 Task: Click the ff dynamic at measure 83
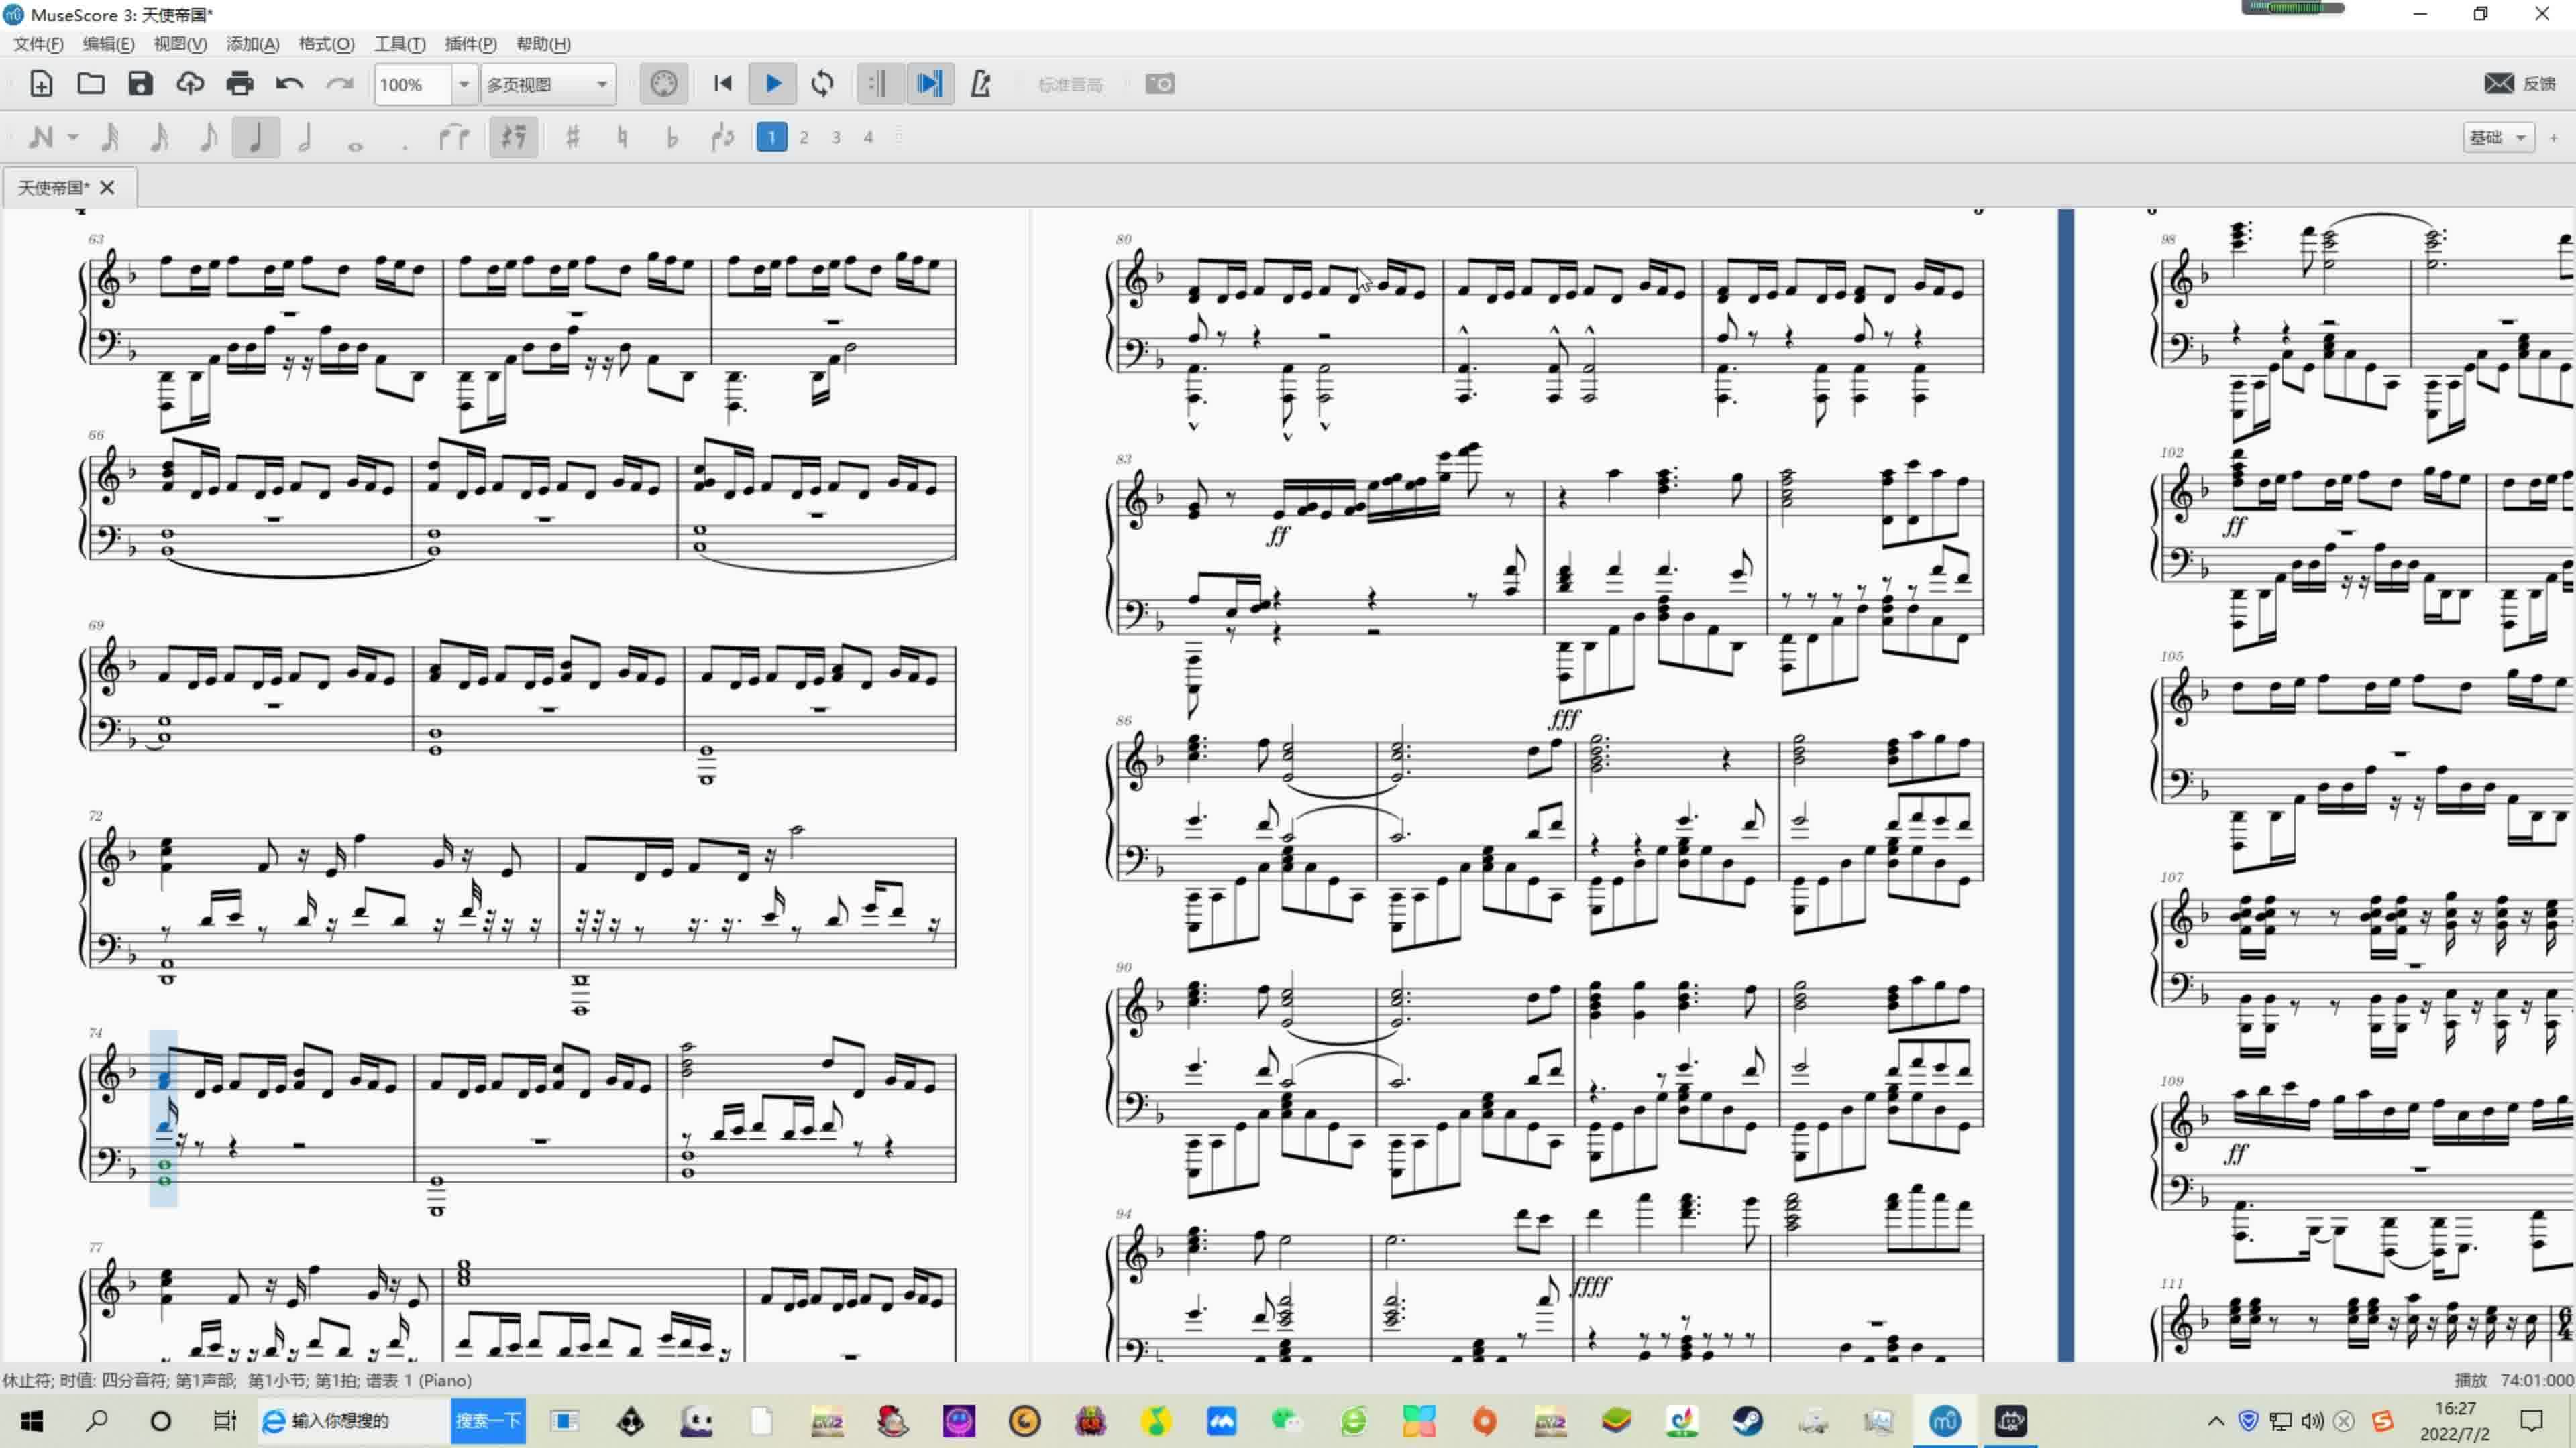(1278, 536)
